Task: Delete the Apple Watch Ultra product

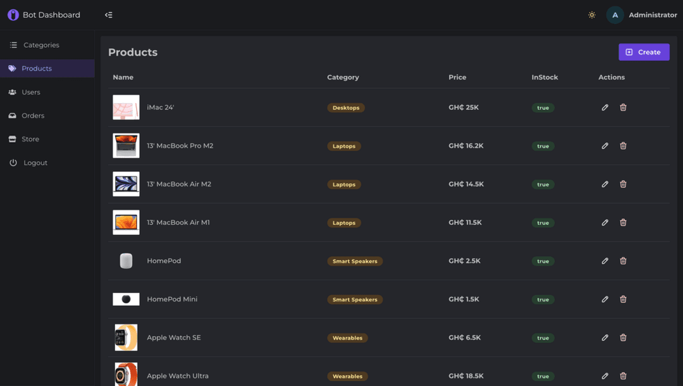Action: pos(624,375)
